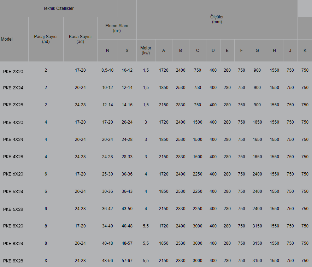Click the Model column header
Screen dimensions: 312x267
pos(7,39)
